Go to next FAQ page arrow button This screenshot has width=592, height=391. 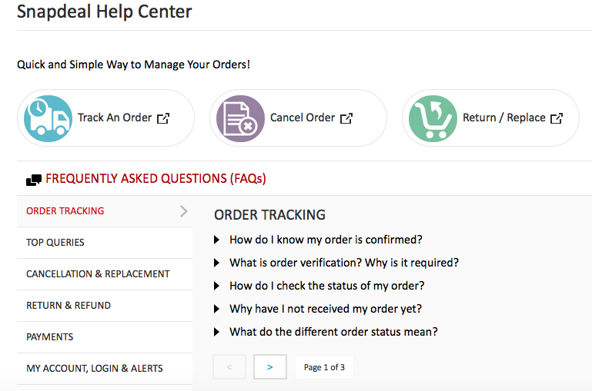click(270, 367)
